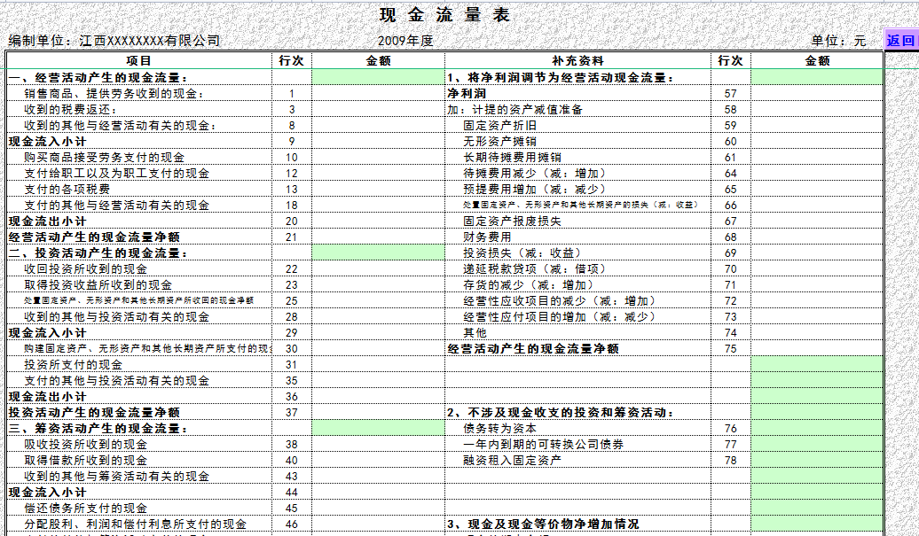Click 购买商品接受劳务支付的现金 label
Screen dimensions: 919x536
click(104, 158)
